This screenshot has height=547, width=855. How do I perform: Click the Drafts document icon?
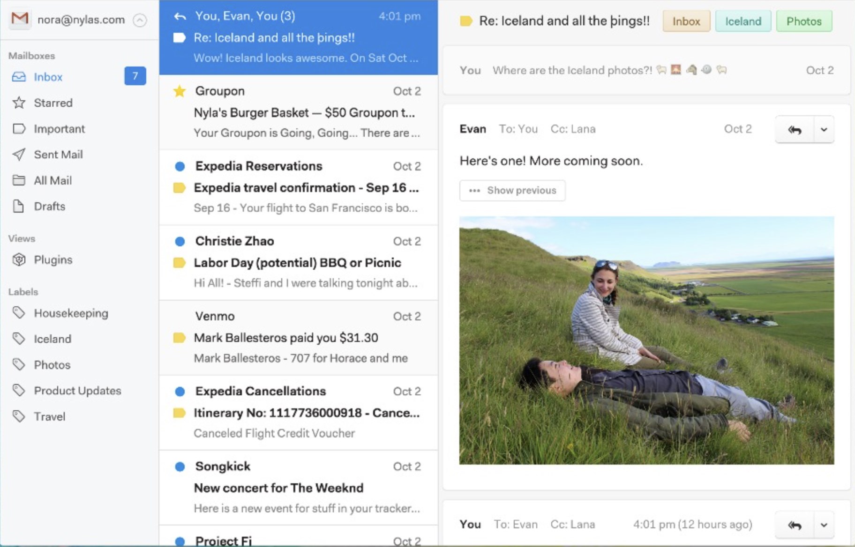pos(18,206)
